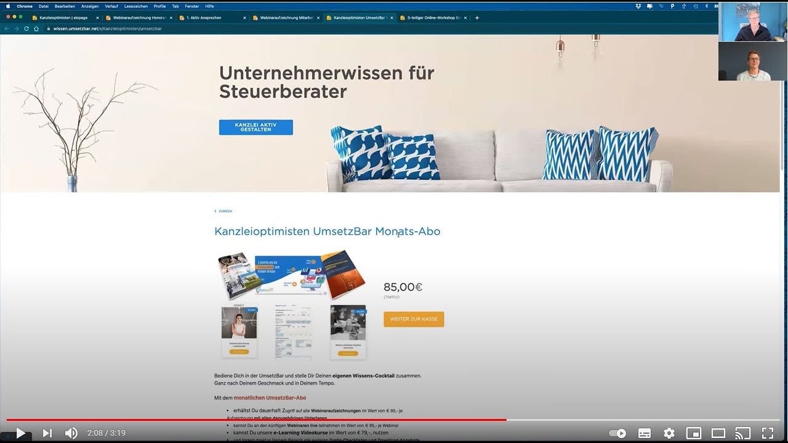
Task: Toggle the autoplay switch
Action: tap(617, 433)
